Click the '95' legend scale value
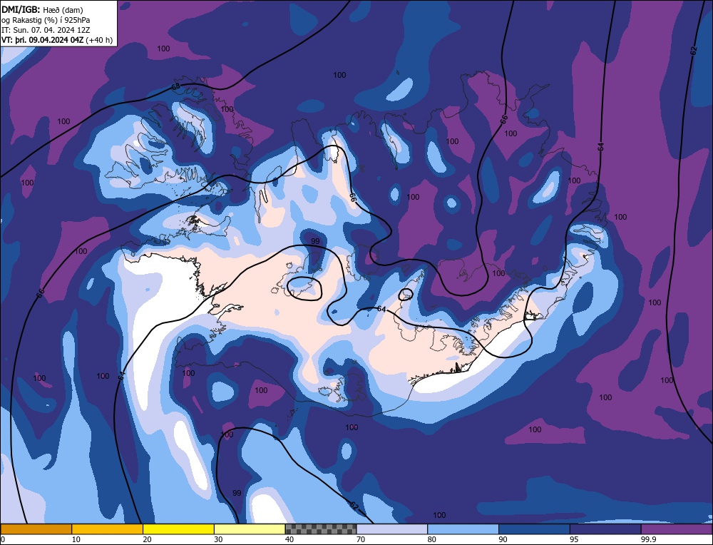713x545 pixels. pyautogui.click(x=574, y=539)
